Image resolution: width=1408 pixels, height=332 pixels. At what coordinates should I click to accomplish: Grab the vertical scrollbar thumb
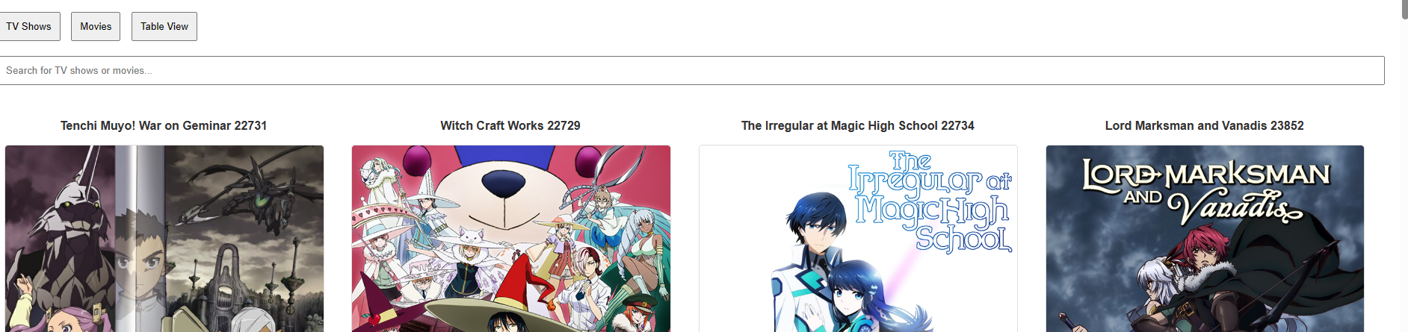pos(1404,10)
